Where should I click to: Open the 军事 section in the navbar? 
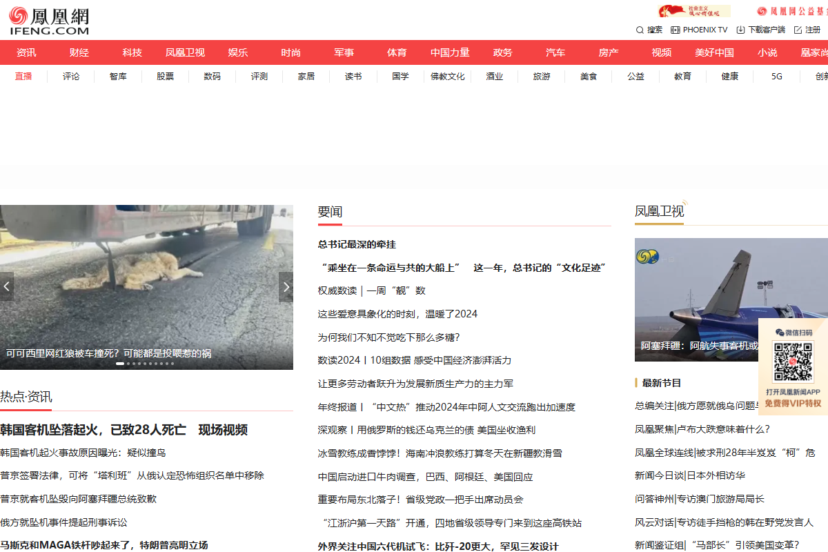(x=343, y=52)
